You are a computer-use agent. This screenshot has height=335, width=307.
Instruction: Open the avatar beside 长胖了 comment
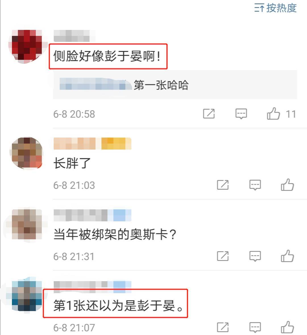[x=27, y=153]
